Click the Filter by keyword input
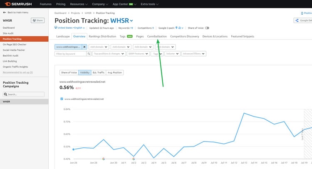The image size is (312, 169). point(70,54)
